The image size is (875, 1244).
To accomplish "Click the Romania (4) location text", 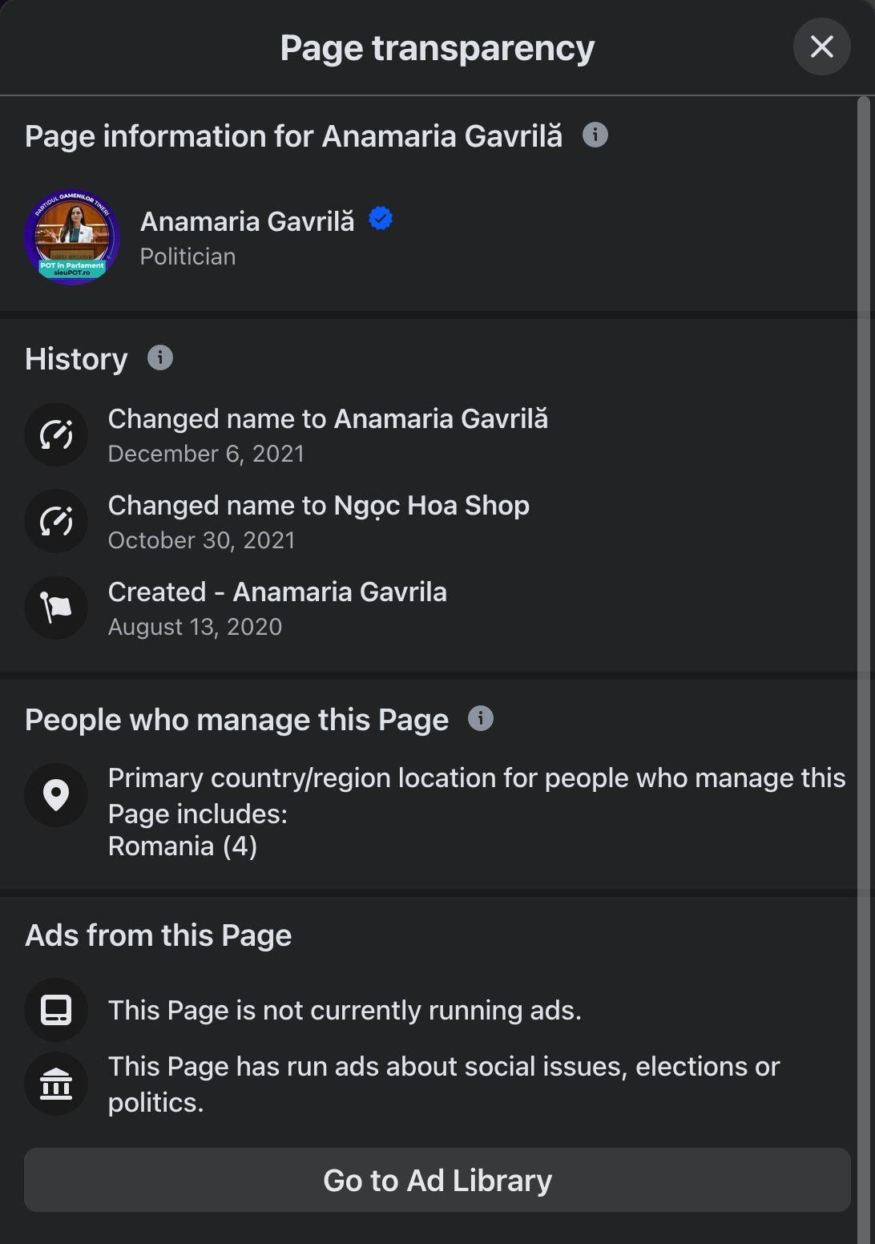I will pos(183,846).
